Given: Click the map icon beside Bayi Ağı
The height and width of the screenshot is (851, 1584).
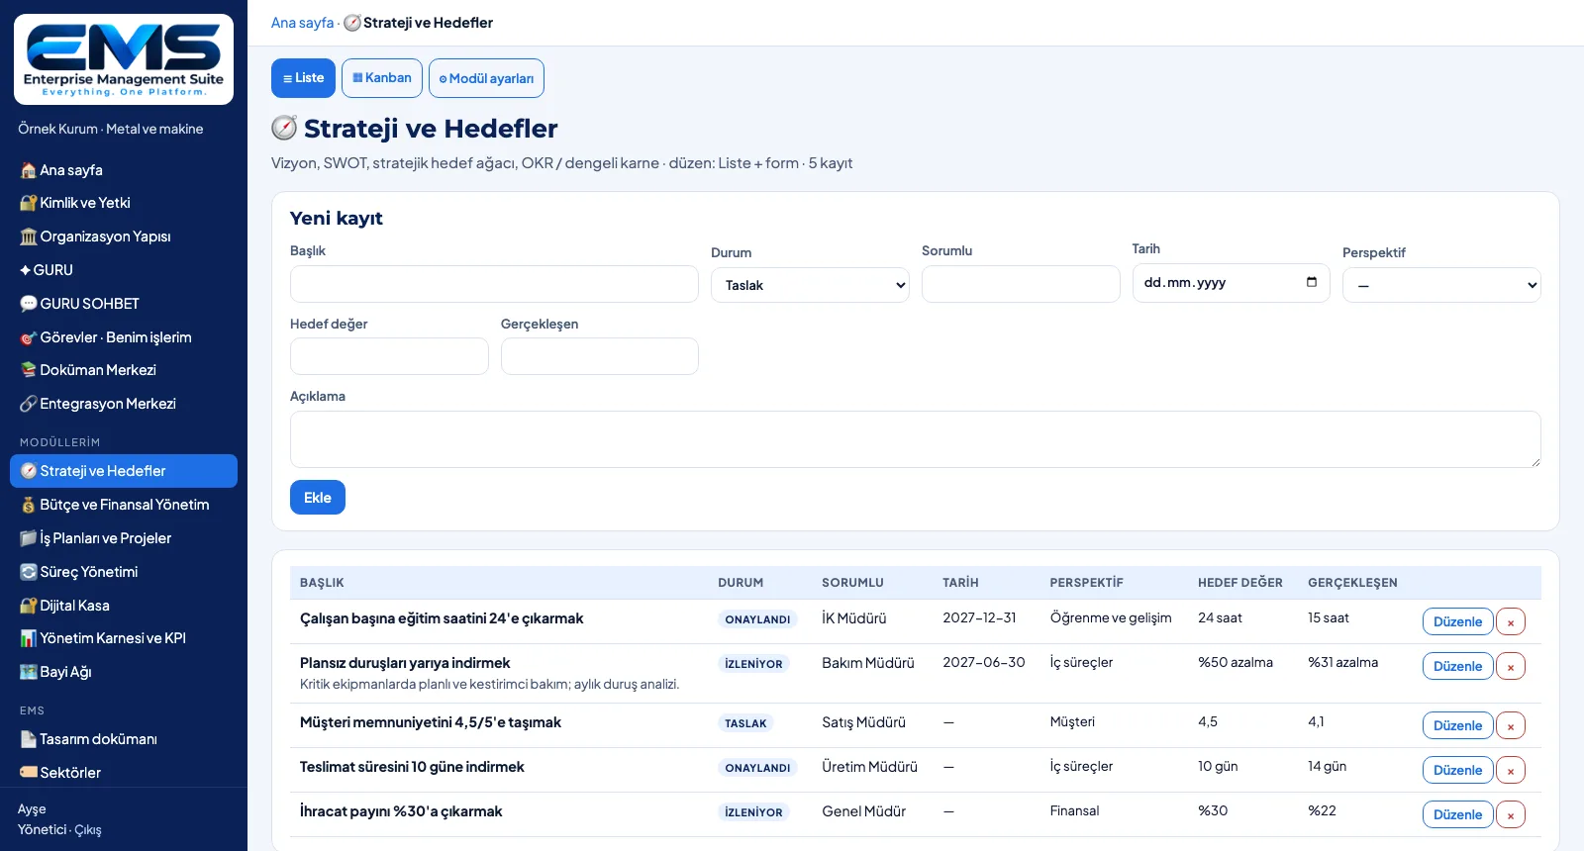Looking at the screenshot, I should [29, 672].
